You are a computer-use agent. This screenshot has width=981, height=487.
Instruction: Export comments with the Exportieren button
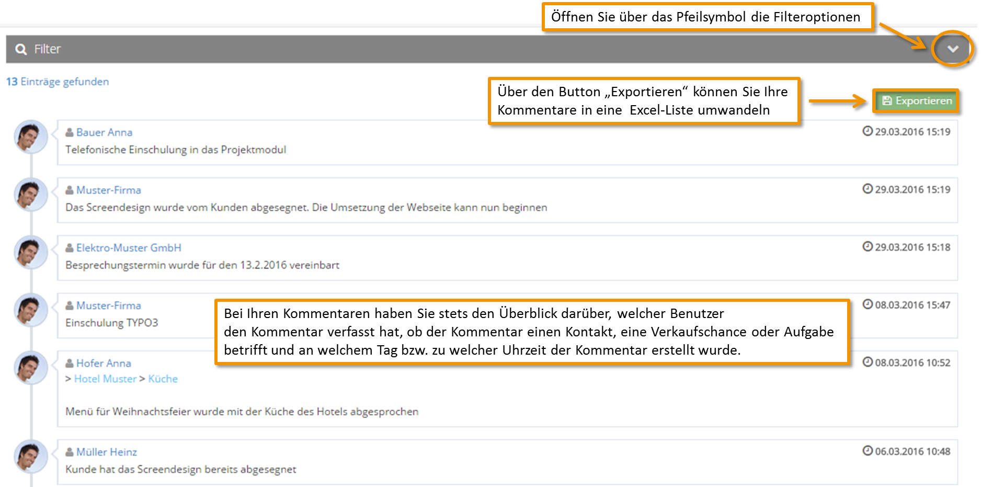(917, 101)
